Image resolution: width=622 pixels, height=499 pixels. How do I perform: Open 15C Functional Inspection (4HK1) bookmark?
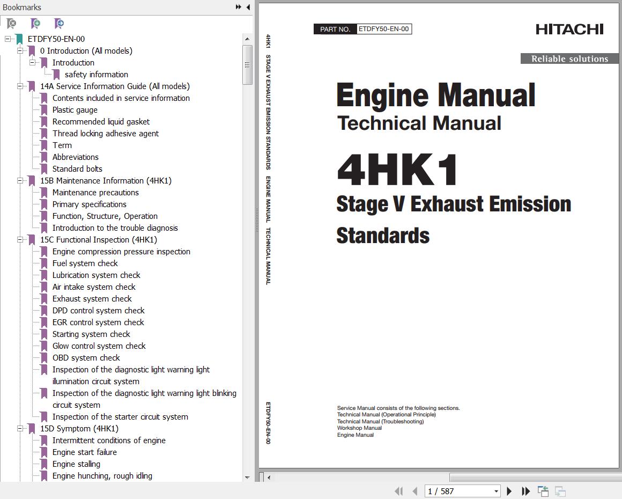(98, 240)
